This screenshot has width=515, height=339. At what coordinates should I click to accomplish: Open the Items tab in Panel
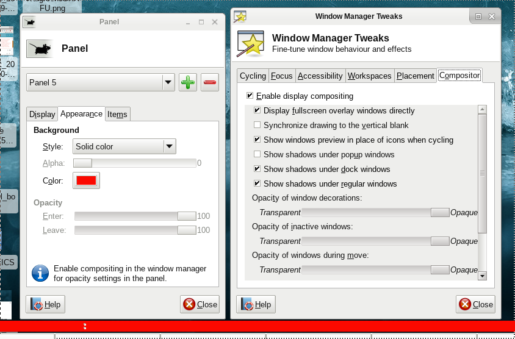tap(117, 114)
